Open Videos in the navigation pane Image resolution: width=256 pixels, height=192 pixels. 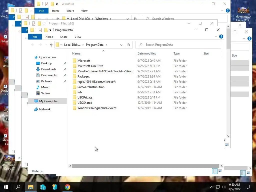(x=45, y=93)
